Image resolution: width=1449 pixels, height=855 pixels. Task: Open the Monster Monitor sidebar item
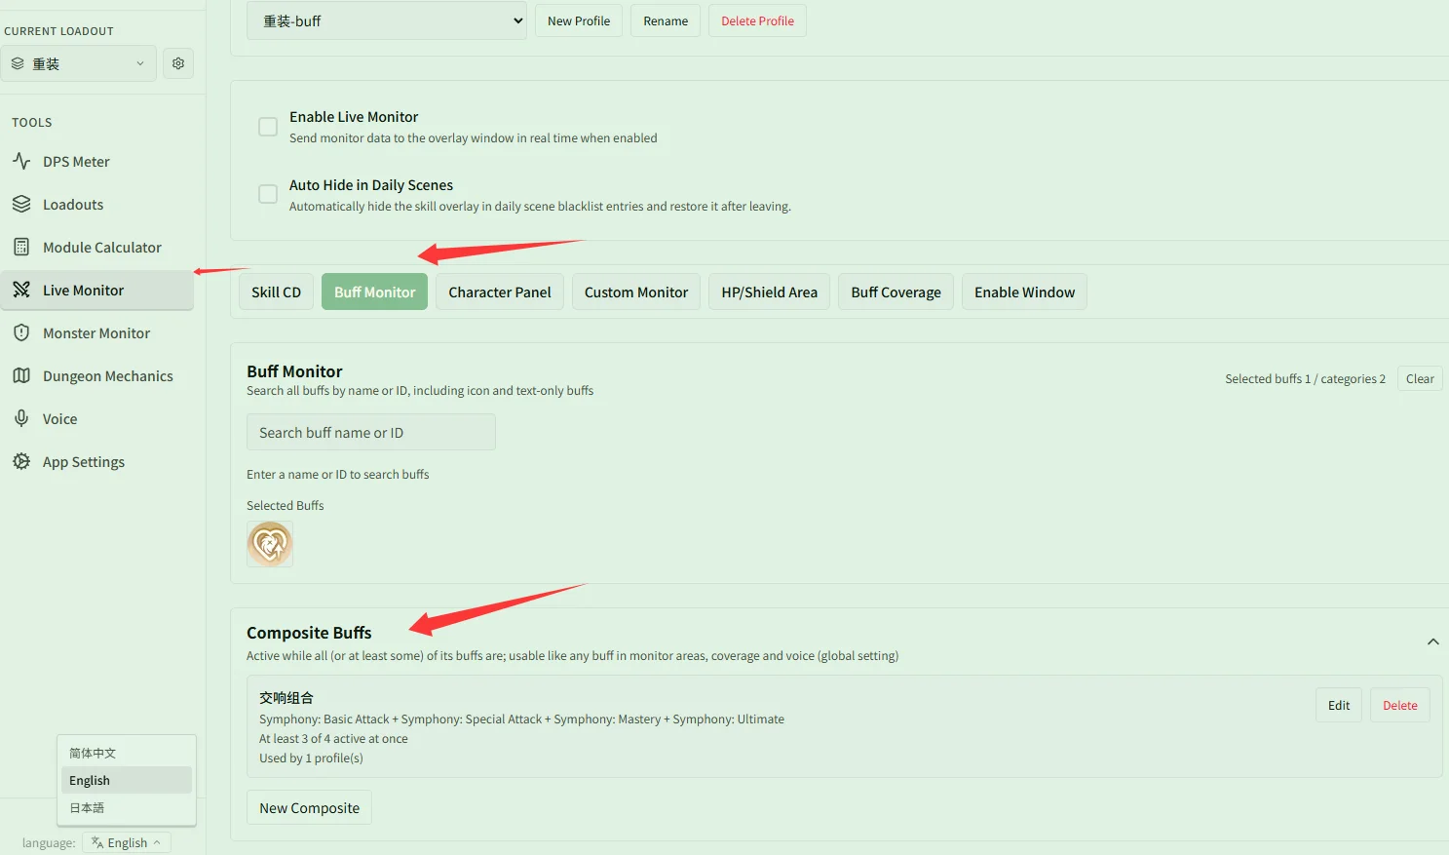click(97, 332)
